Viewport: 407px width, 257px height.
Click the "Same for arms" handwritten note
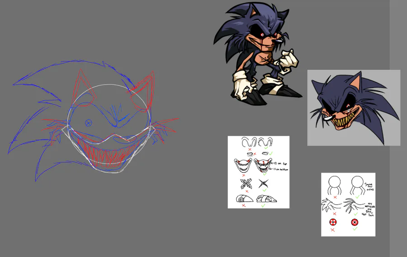coord(369,187)
